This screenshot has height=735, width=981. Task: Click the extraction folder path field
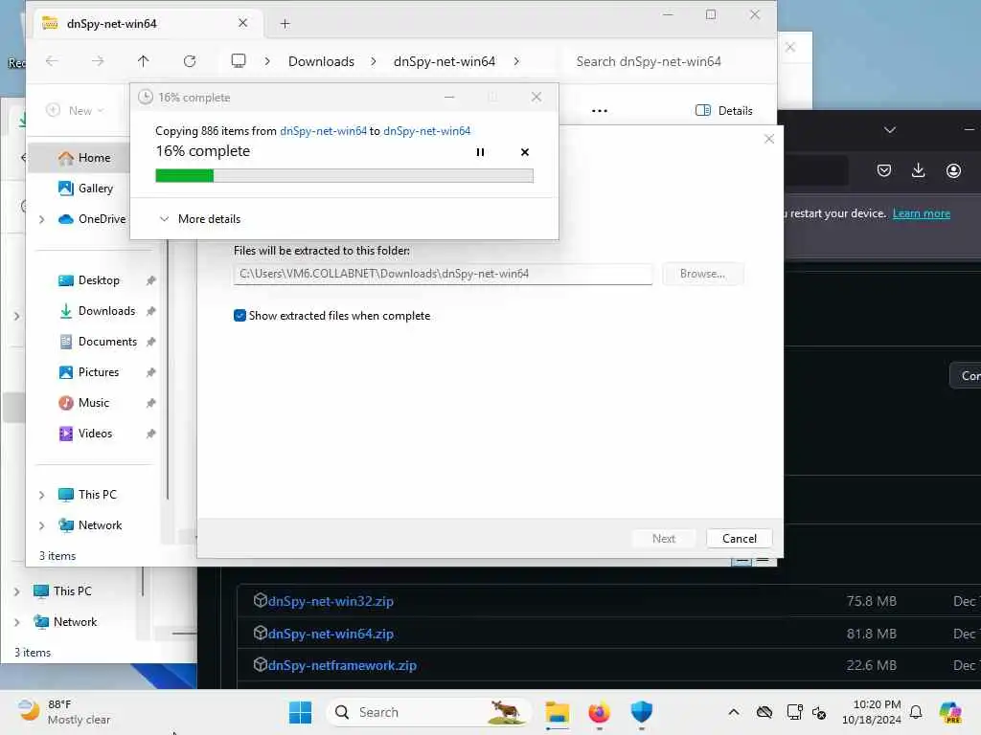pyautogui.click(x=443, y=274)
